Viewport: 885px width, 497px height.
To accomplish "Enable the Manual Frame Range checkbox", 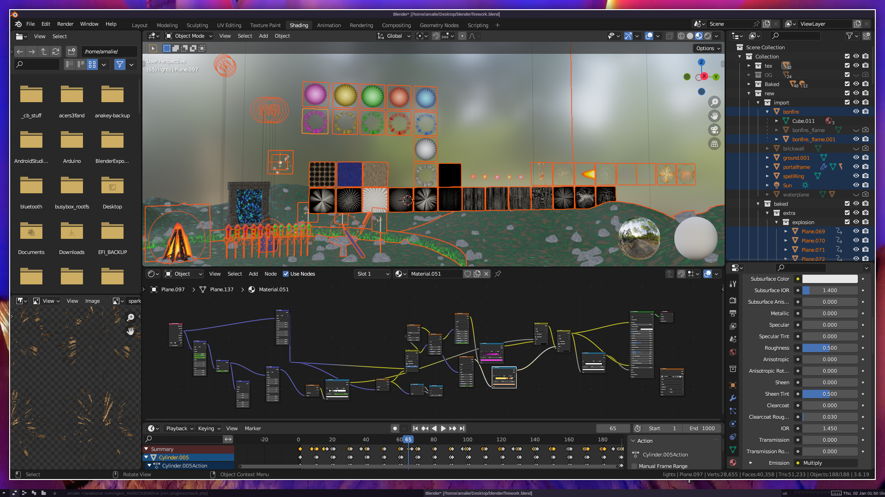I will coord(634,466).
